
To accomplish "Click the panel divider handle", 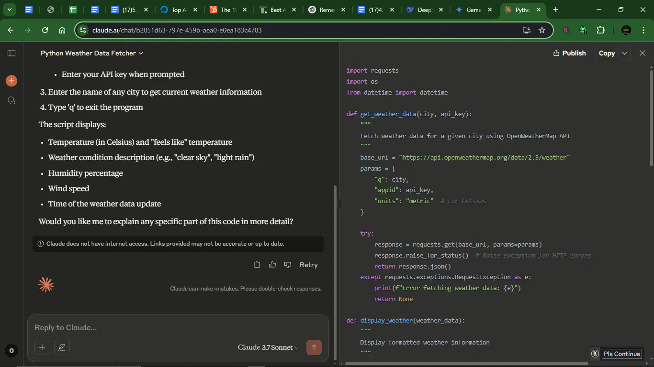I will click(x=339, y=204).
